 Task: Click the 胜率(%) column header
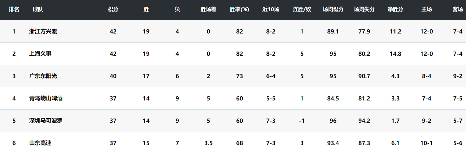pyautogui.click(x=239, y=10)
